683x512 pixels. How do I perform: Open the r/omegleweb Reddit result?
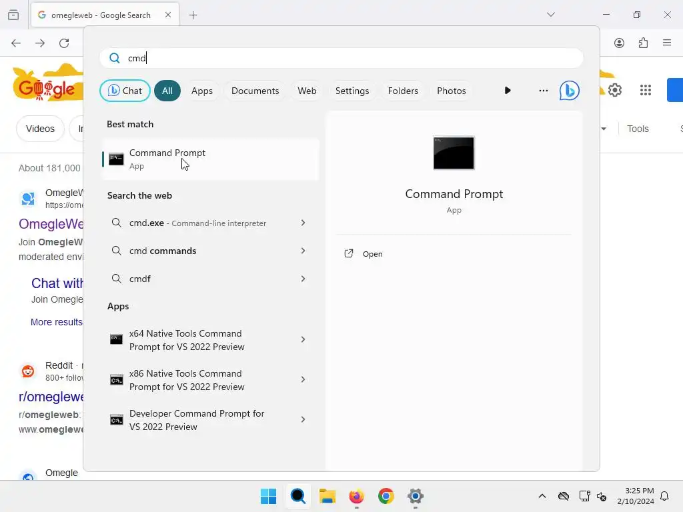click(x=51, y=397)
